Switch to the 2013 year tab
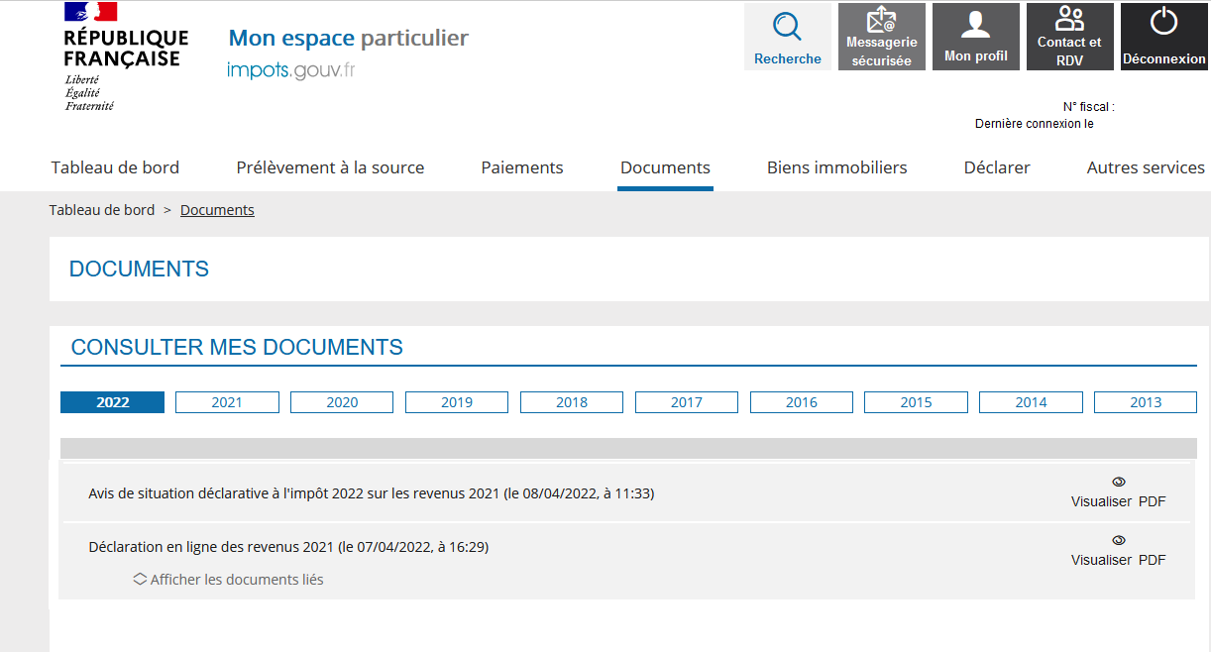Image resolution: width=1211 pixels, height=652 pixels. [x=1146, y=402]
